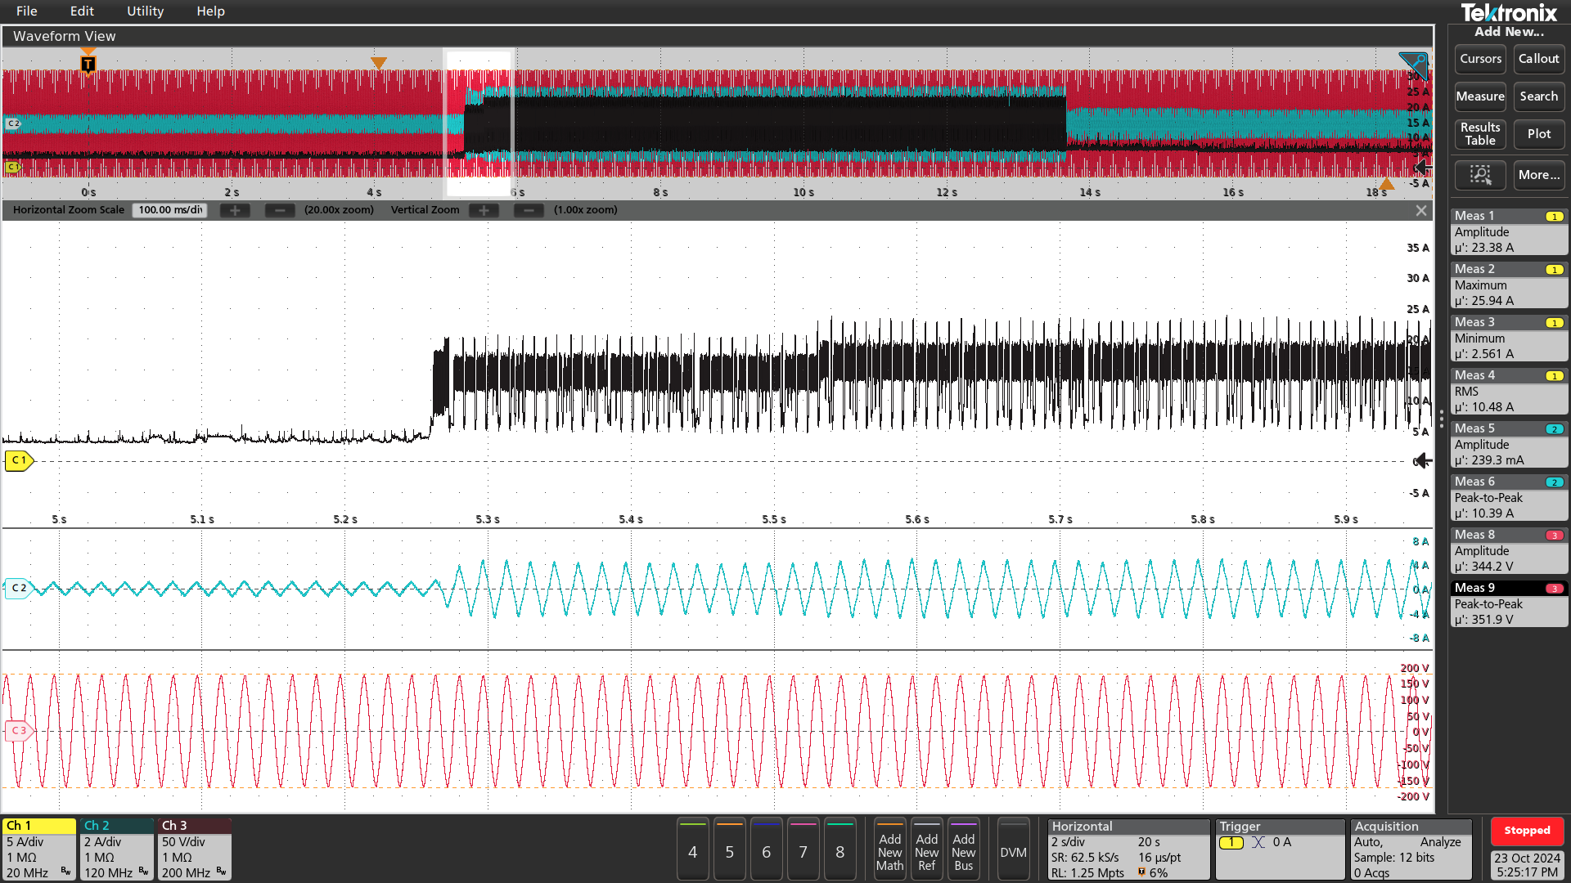The height and width of the screenshot is (883, 1571).
Task: Increase horizontal zoom with the plus button
Action: point(235,210)
